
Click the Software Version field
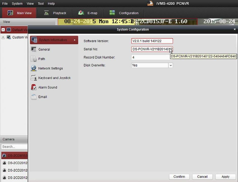[x=152, y=41]
